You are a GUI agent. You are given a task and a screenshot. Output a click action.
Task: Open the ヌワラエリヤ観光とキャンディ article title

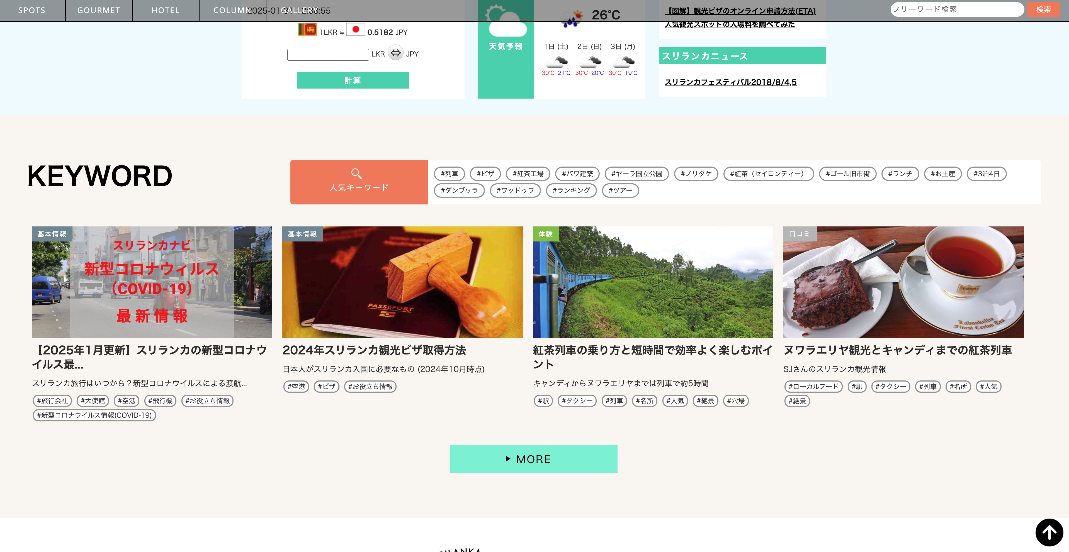coord(898,350)
